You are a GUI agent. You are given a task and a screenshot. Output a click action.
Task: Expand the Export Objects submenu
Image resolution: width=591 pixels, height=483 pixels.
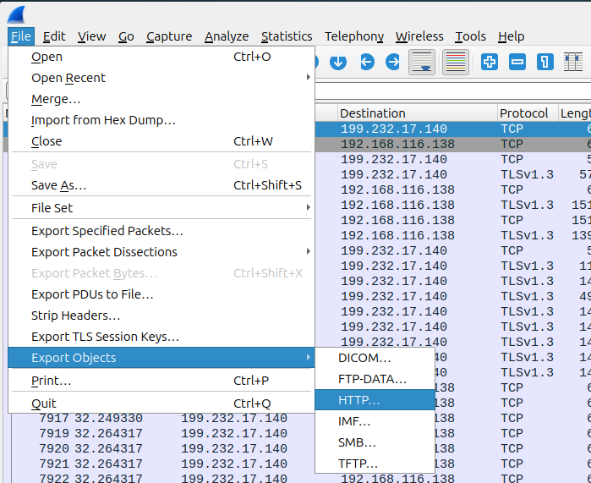point(161,358)
